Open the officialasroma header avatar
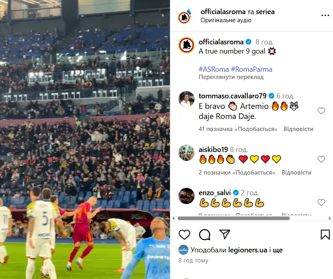Image resolution: width=333 pixels, height=279 pixels. tap(184, 17)
